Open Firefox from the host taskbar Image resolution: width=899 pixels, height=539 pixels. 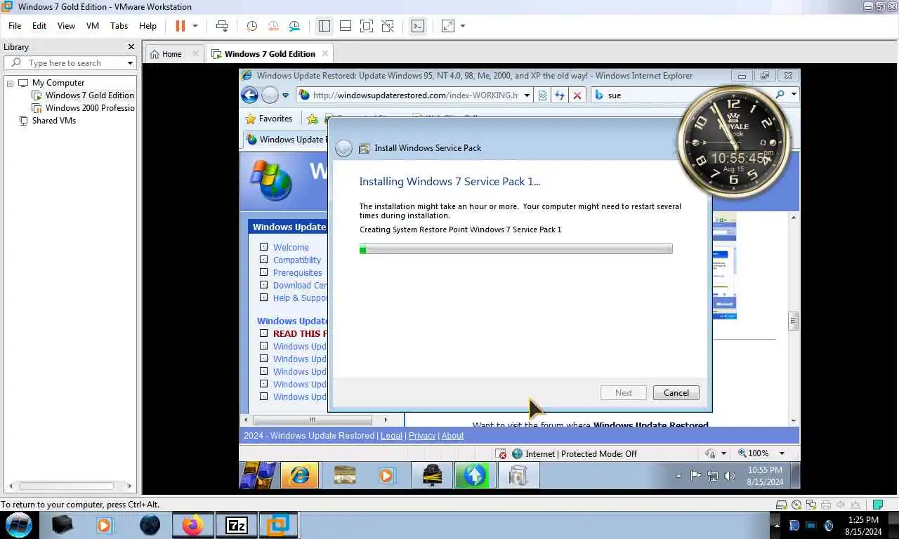(x=192, y=524)
